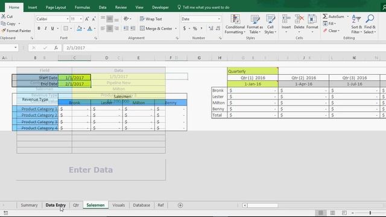The image size is (386, 217).
Task: Increase the indent
Action: (x=133, y=28)
